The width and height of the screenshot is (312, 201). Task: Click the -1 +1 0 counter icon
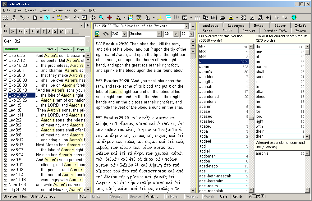pyautogui.click(x=93, y=18)
